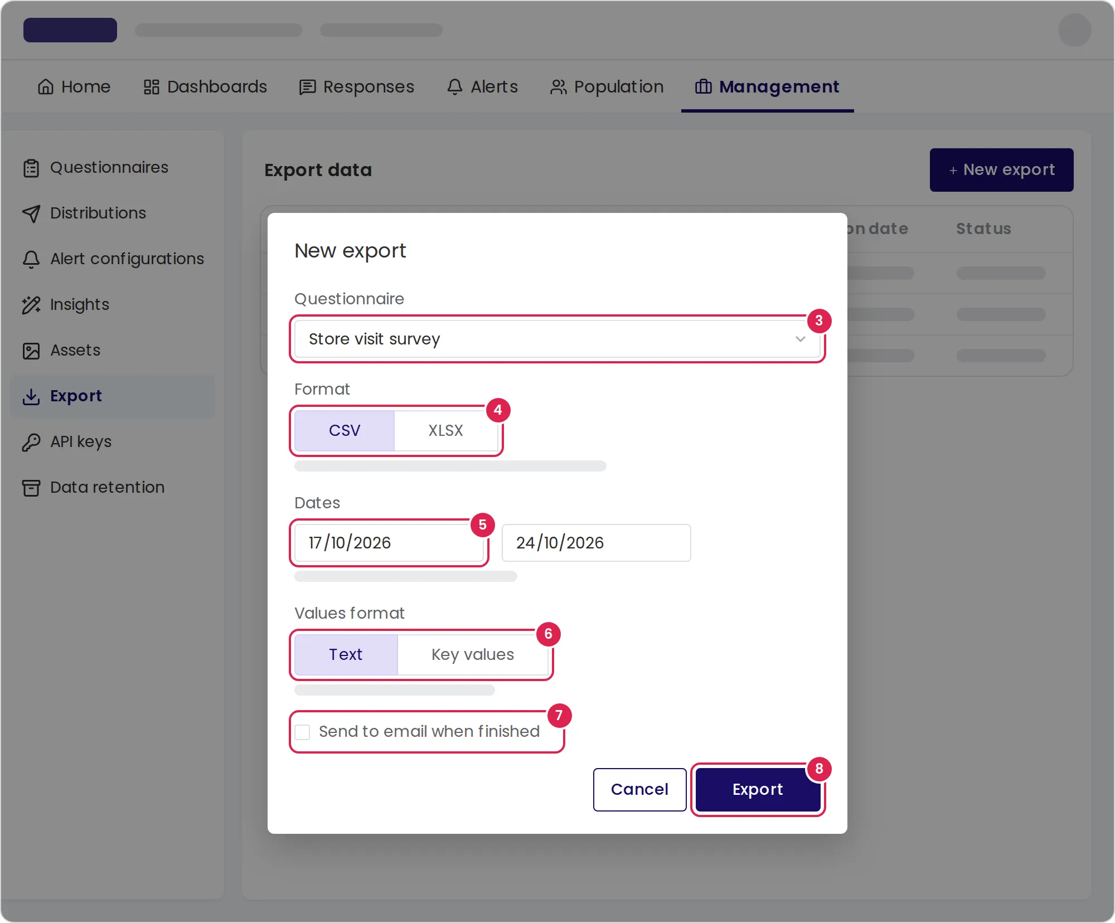Switch to the Responses tab
The image size is (1115, 923).
[357, 87]
